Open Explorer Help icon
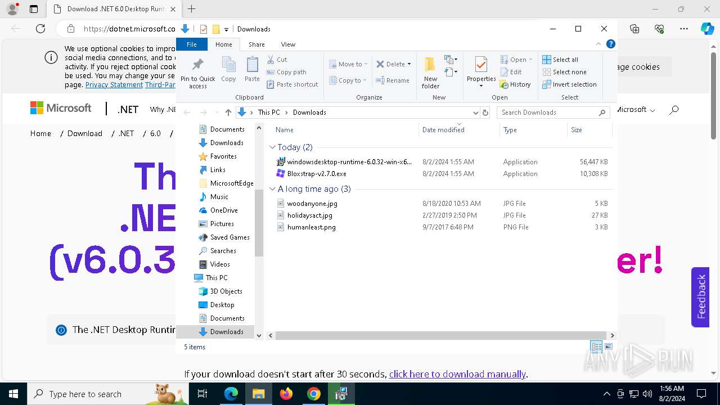 pos(611,44)
